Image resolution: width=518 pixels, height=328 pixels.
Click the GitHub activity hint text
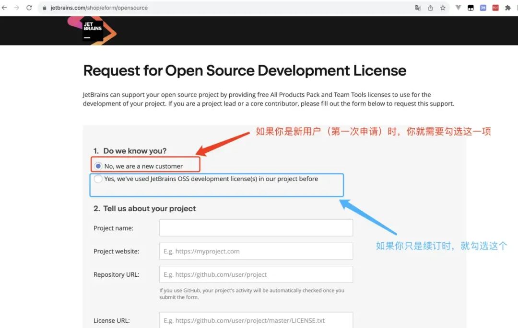point(252,294)
